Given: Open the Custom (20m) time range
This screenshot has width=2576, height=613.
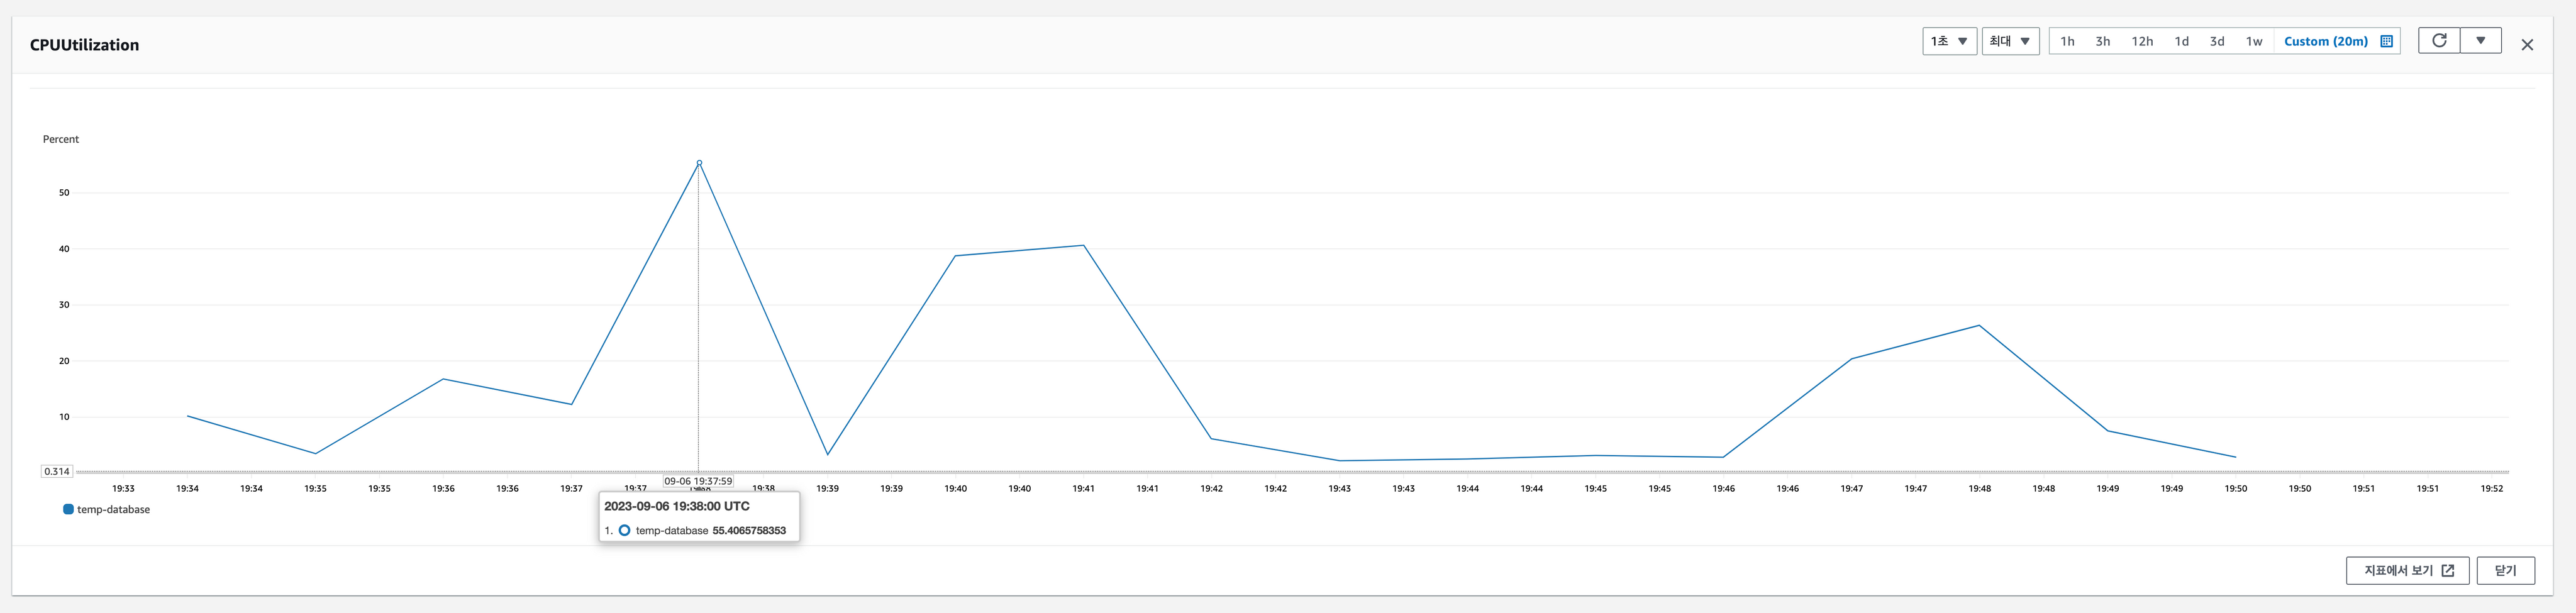Looking at the screenshot, I should click(2325, 42).
